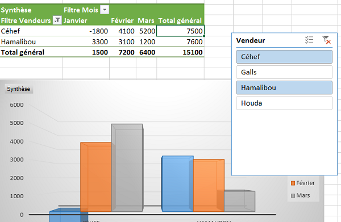341x222 pixels.
Task: Click the Synthèse field button on chart
Action: pos(19,89)
